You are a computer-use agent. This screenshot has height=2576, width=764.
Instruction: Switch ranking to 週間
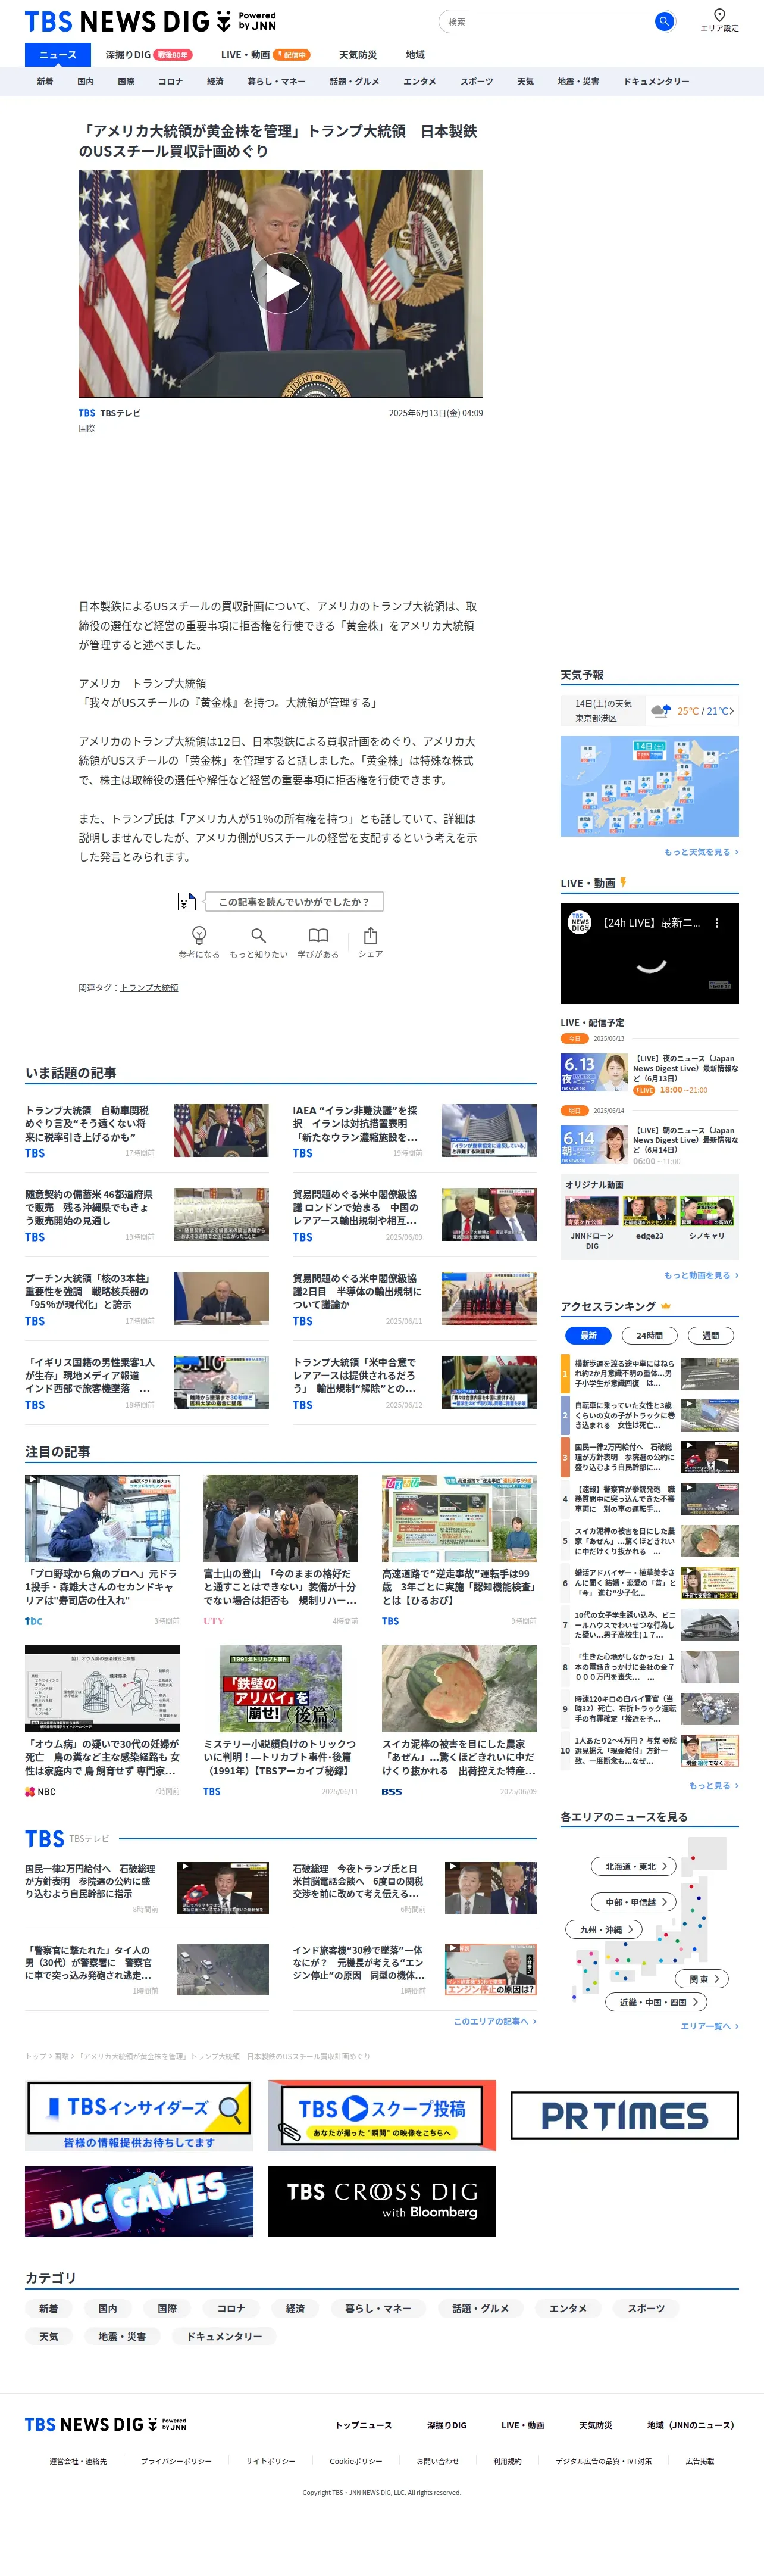710,1335
